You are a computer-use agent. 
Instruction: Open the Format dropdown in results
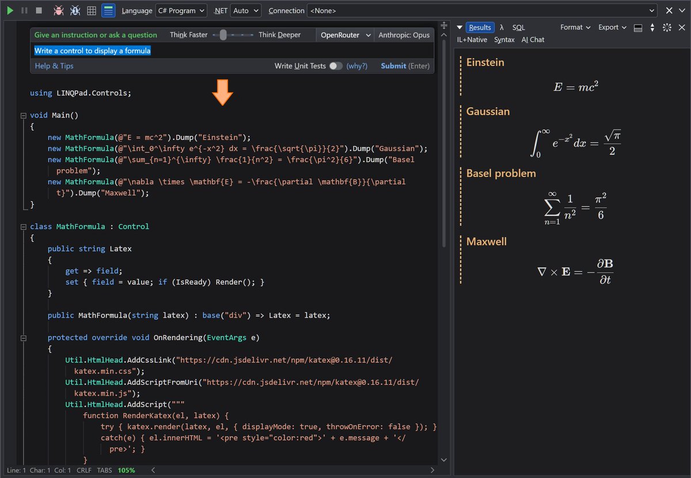coord(575,28)
